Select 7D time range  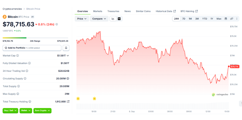(184, 19)
